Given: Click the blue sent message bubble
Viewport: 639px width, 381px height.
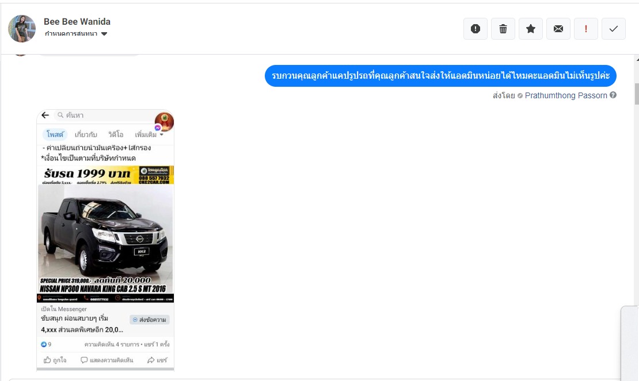Looking at the screenshot, I should (x=440, y=76).
